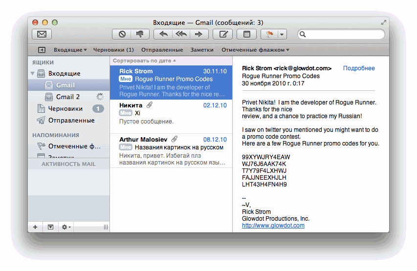The image size is (417, 271).
Task: Open the Отправленные folder in sidebar
Action: (68, 120)
